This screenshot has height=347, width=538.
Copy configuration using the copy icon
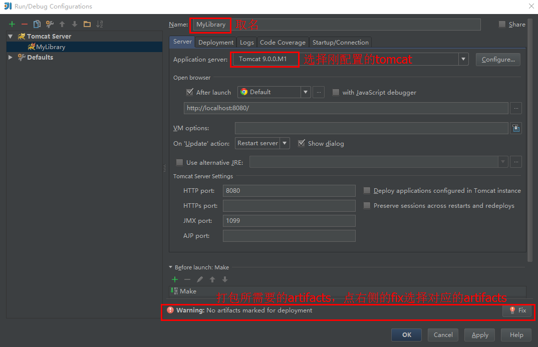tap(37, 24)
